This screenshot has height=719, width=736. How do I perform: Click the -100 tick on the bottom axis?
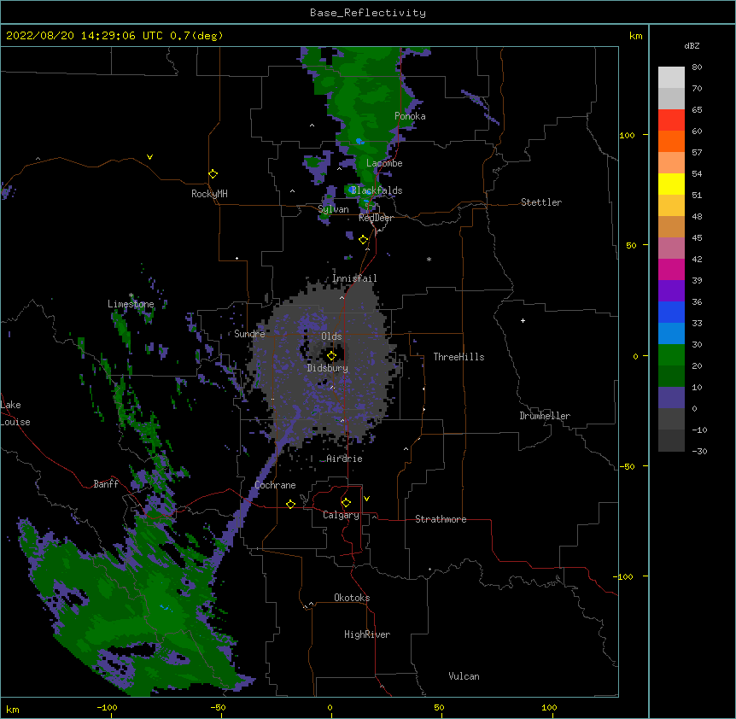tap(107, 707)
